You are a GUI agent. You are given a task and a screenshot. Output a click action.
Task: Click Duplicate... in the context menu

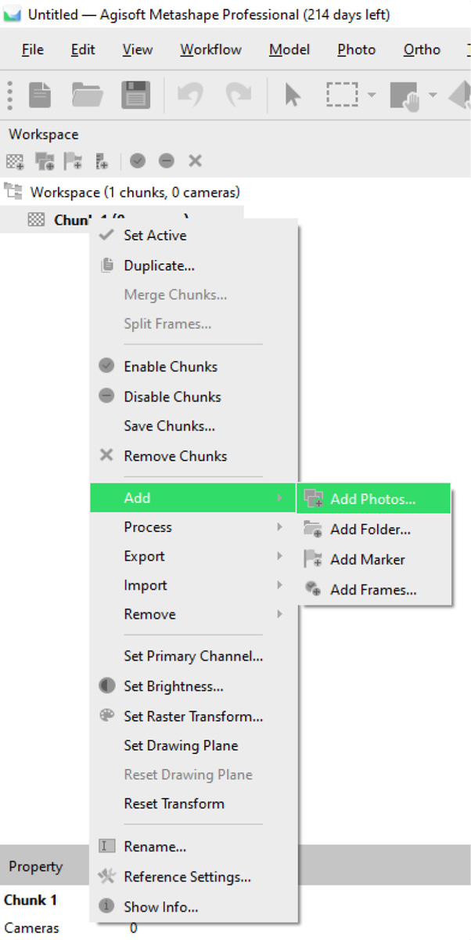[159, 266]
